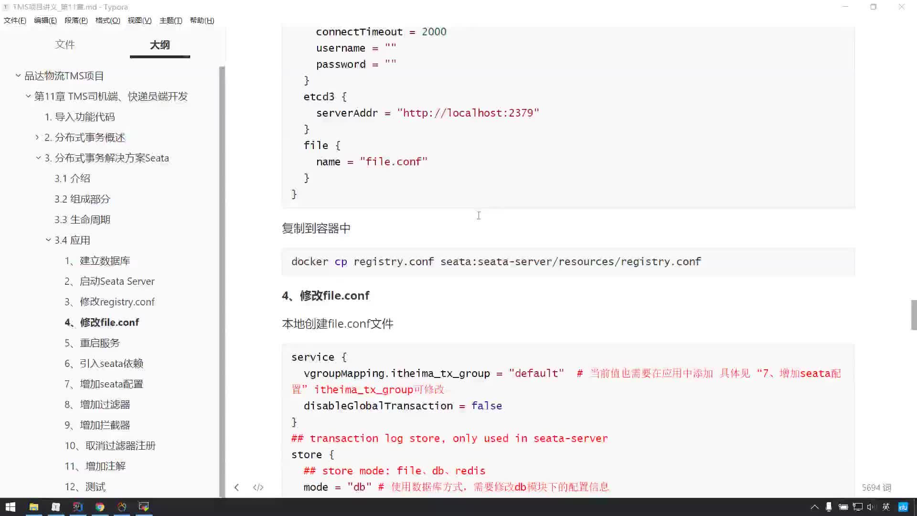Select 4、修改file.conf in outline
Viewport: 917px width, 516px height.
pyautogui.click(x=102, y=322)
